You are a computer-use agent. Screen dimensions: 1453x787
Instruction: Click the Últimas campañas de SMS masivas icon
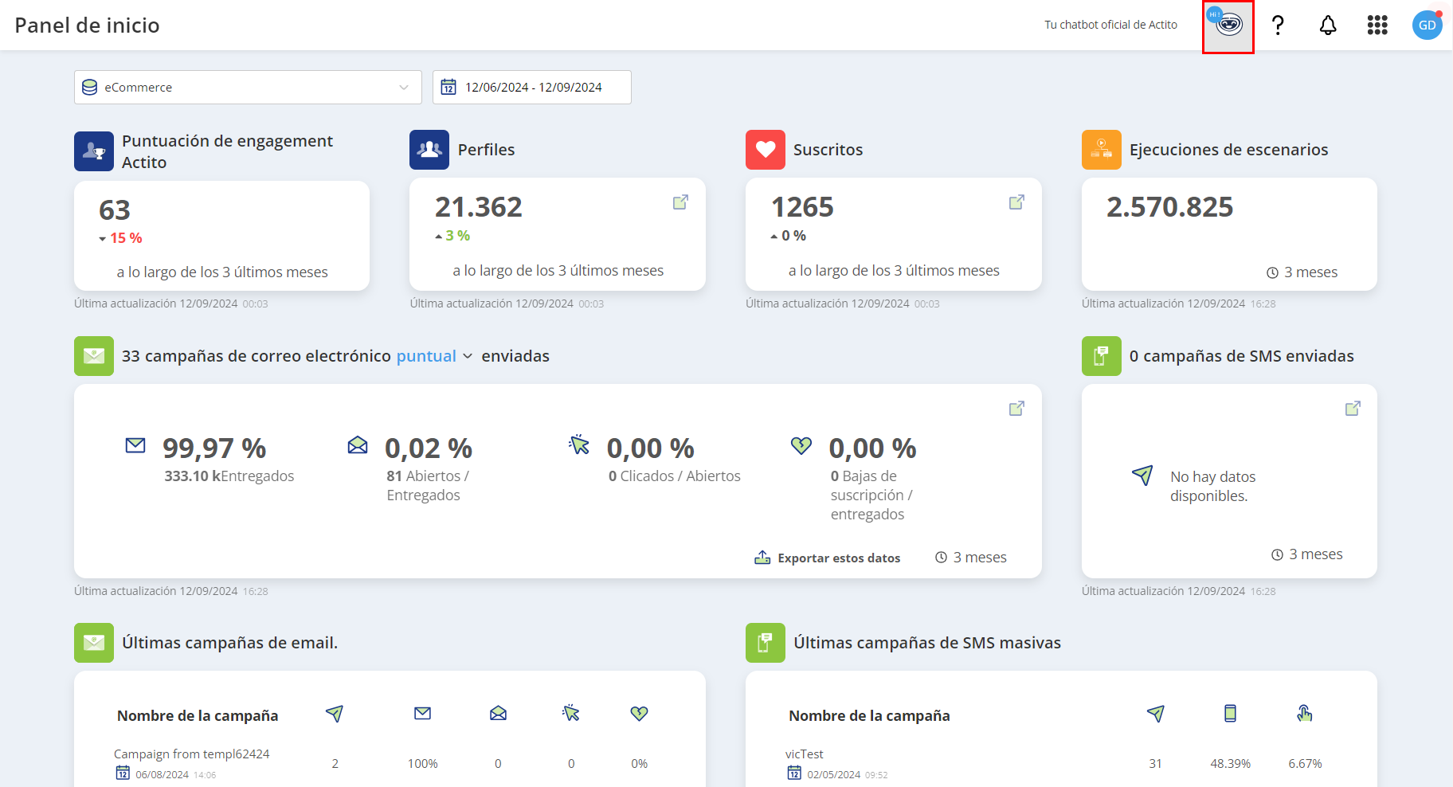(766, 643)
